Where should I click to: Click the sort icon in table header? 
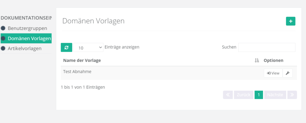coord(256,60)
